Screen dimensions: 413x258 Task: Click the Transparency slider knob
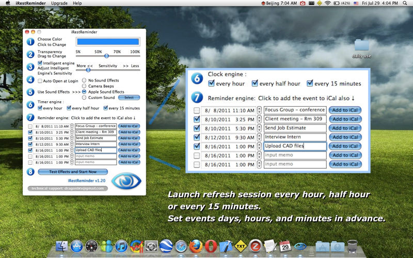tap(106, 56)
